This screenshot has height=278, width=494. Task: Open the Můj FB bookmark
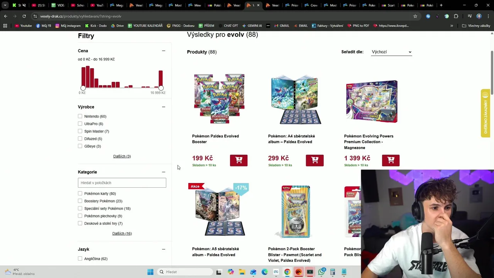click(x=43, y=26)
